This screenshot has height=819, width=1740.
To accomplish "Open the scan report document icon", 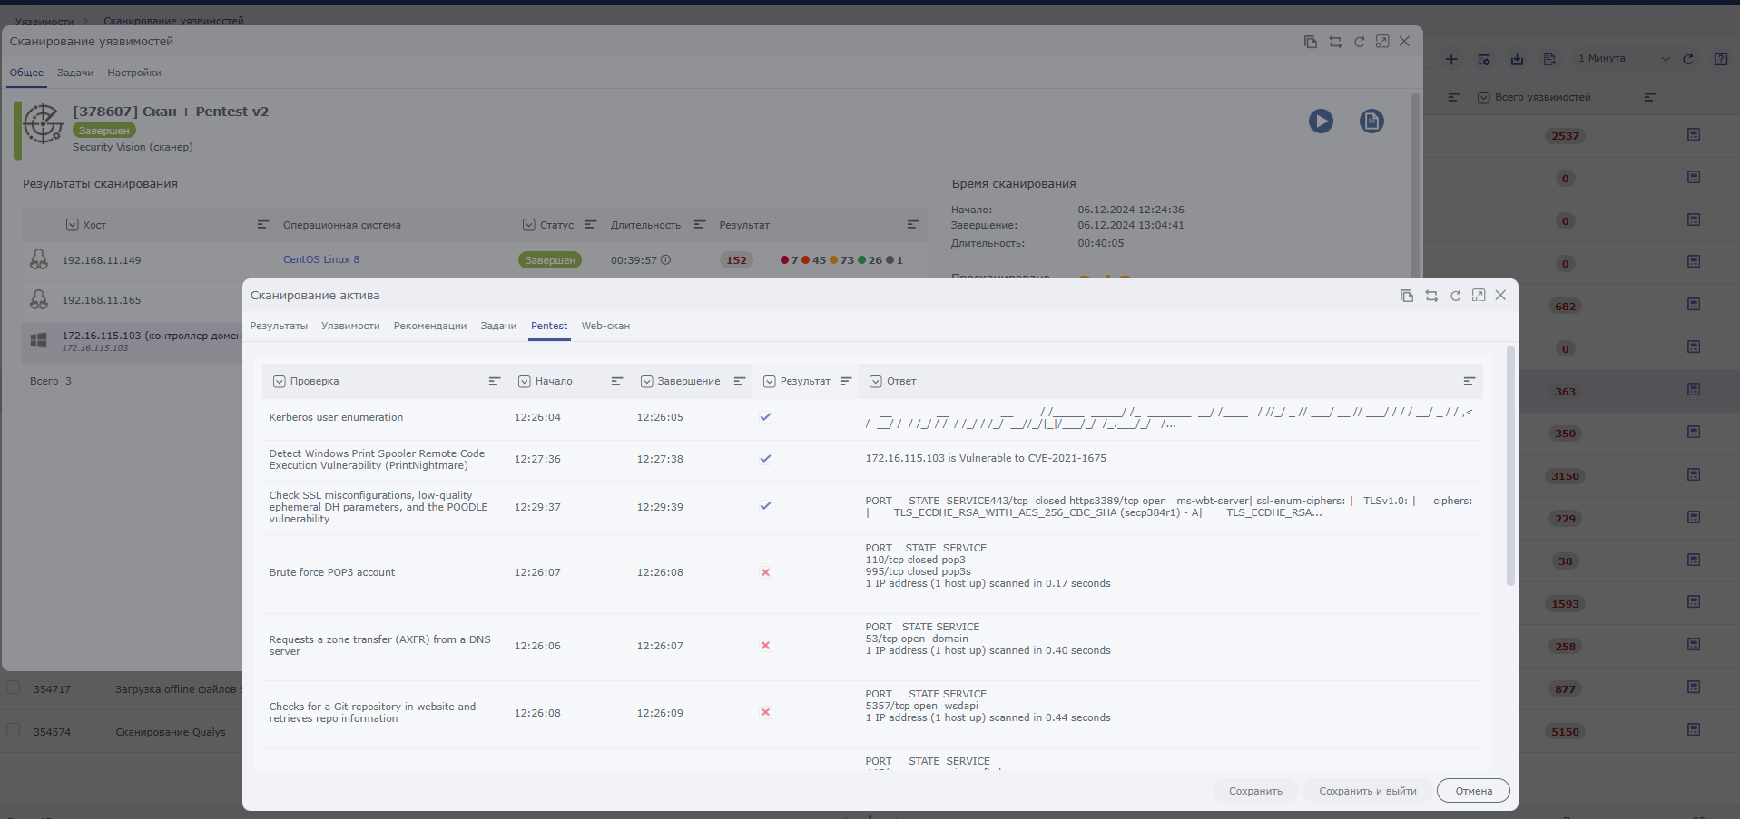I will [x=1371, y=121].
